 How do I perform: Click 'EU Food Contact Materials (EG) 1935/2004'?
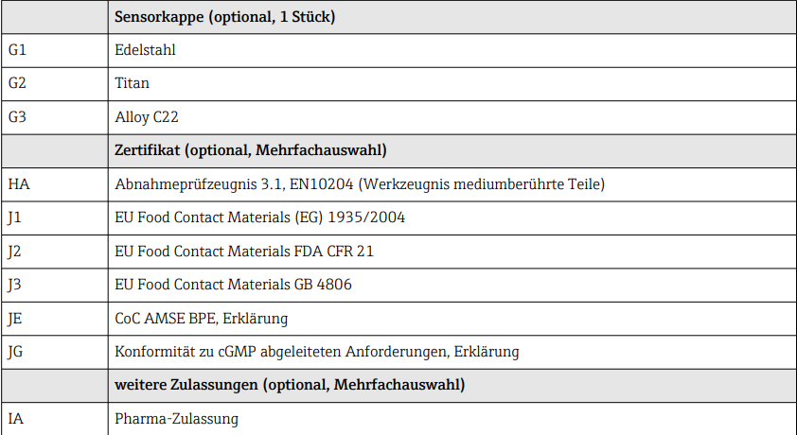260,217
